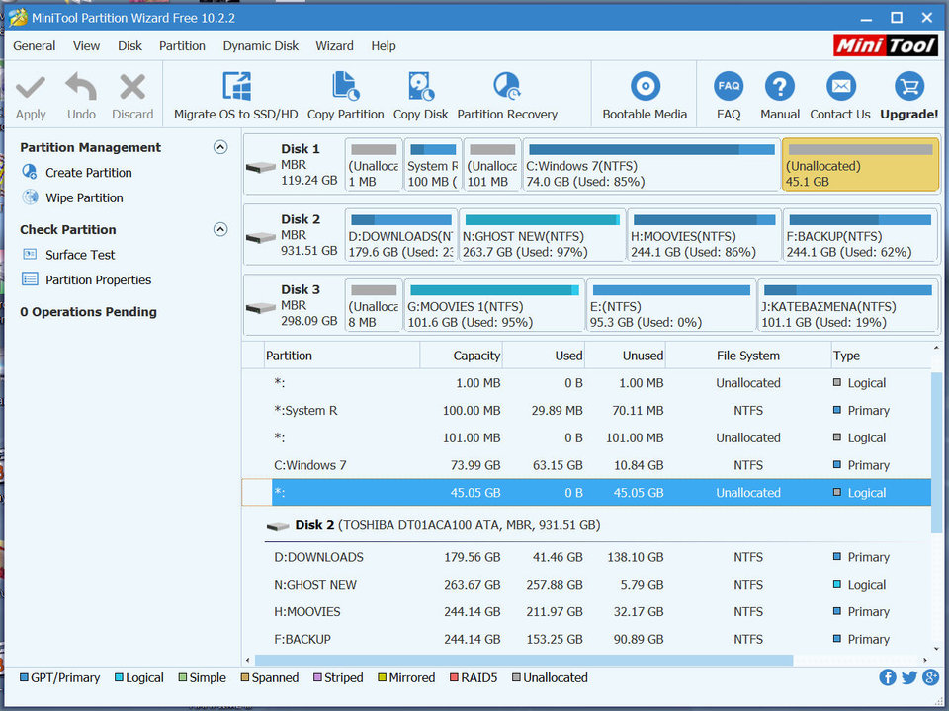Viewport: 949px width, 711px height.
Task: Collapse the Partition Management section
Action: [220, 147]
